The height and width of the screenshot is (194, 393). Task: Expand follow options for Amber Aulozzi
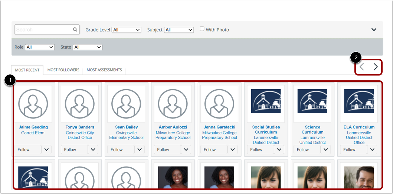(x=186, y=150)
